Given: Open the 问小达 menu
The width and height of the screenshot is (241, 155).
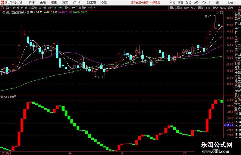Looking at the screenshot, I should (x=78, y=3).
